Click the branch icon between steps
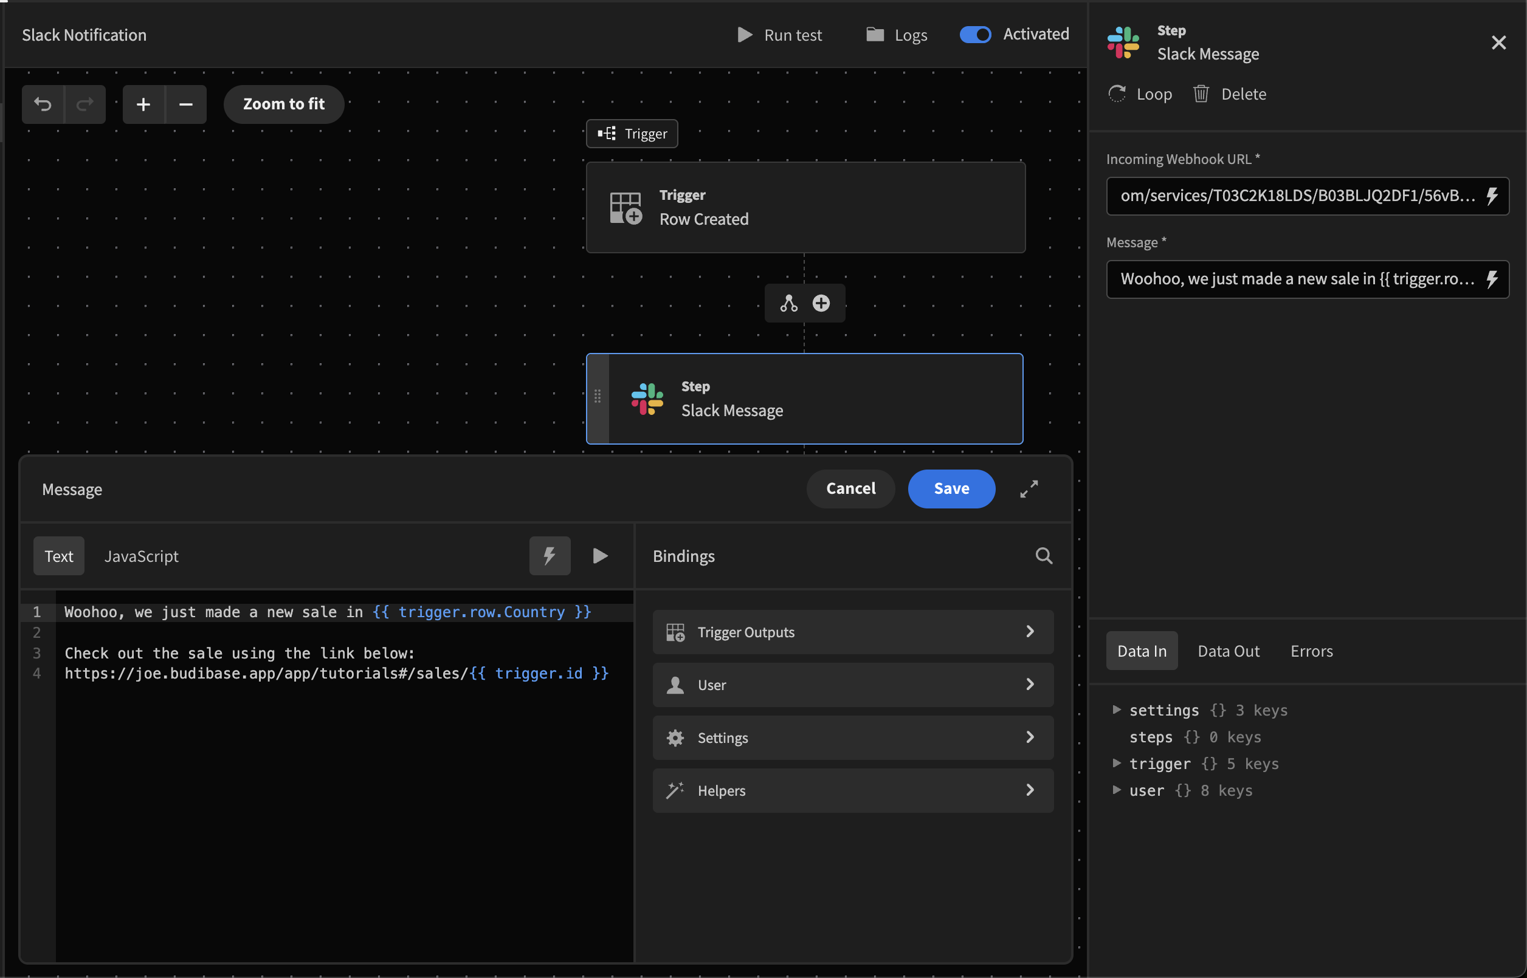1527x978 pixels. click(x=788, y=304)
